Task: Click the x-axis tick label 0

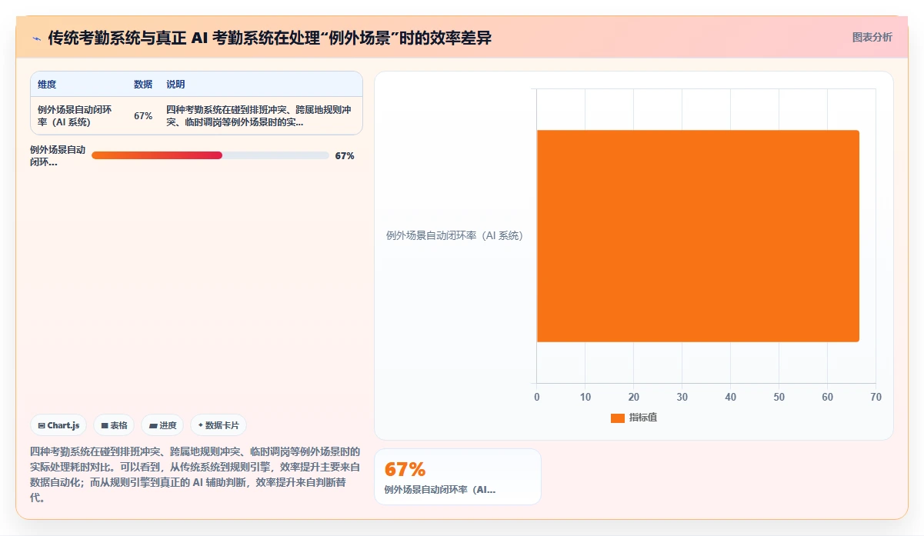Action: [x=537, y=397]
